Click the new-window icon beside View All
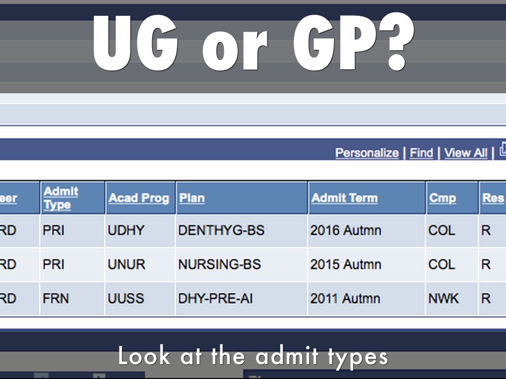Viewport: 506px width, 379px height. coord(503,149)
